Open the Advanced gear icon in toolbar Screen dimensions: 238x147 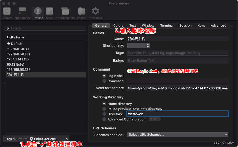(x=95, y=13)
